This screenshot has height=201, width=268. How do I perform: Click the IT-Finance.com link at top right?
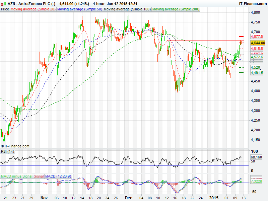pos(253,3)
